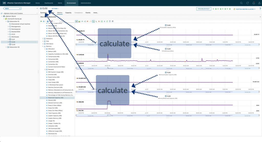Select Worst VM CPU Co-Stop (%) metric
262x142 pixels.
coord(57,28)
